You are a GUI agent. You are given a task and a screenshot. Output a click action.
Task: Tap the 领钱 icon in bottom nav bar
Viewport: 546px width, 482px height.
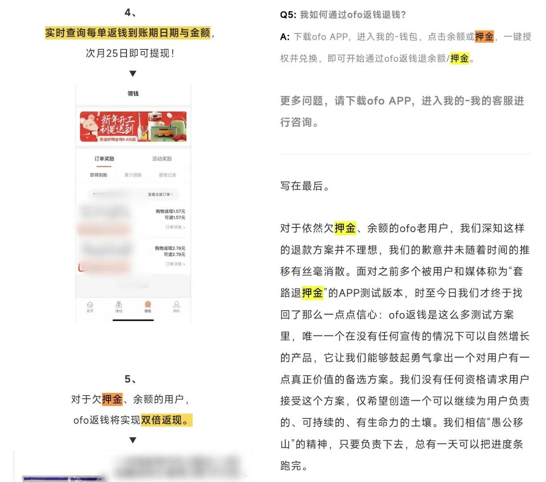pos(148,307)
